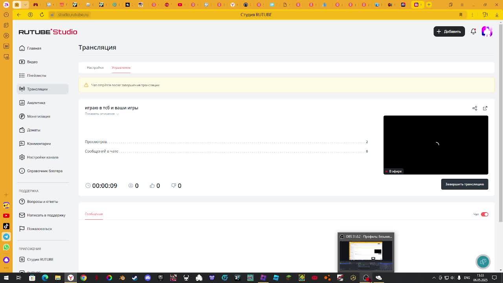Open the Windows Start menu
The height and width of the screenshot is (283, 503).
pos(6,278)
